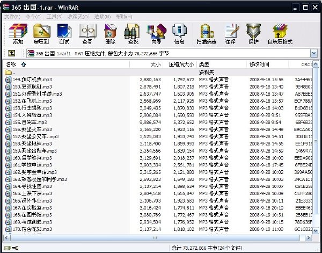
Task: Click the vertical scrollbar down arrow
Action: tap(316, 231)
